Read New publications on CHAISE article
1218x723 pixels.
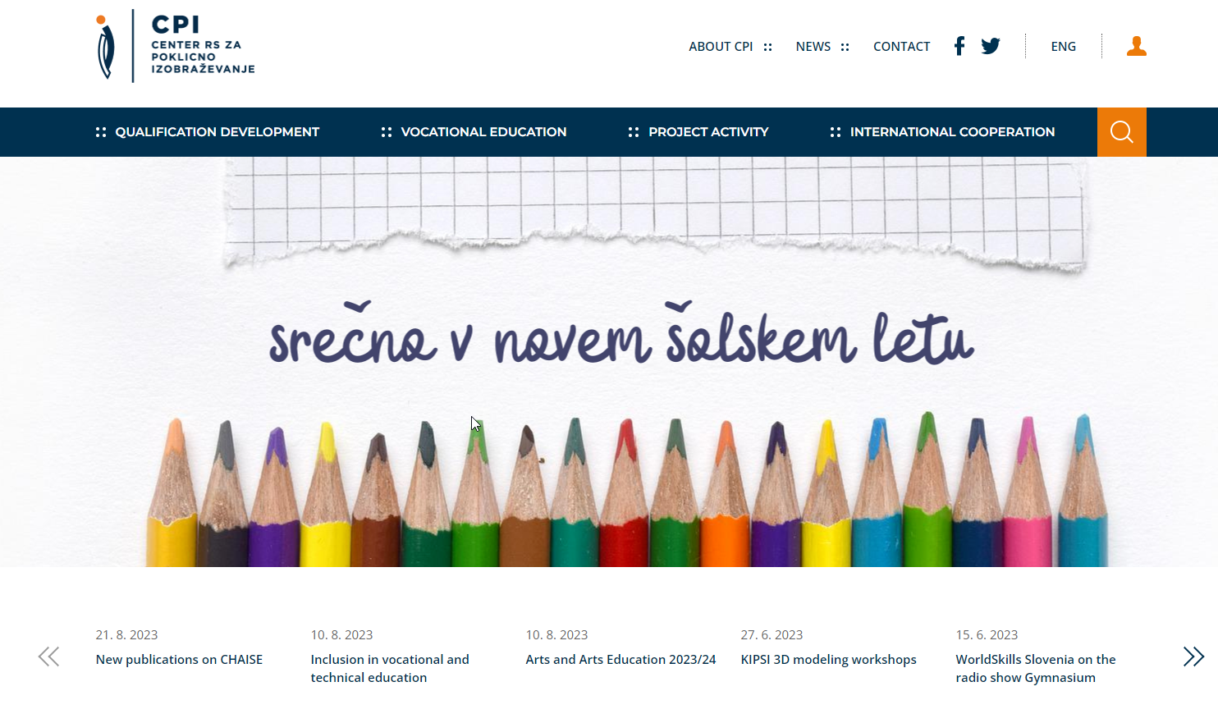(x=179, y=660)
